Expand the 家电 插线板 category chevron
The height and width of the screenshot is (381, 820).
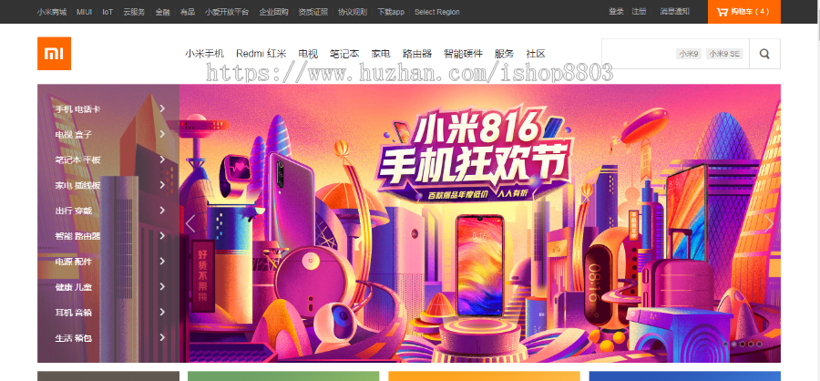click(163, 185)
